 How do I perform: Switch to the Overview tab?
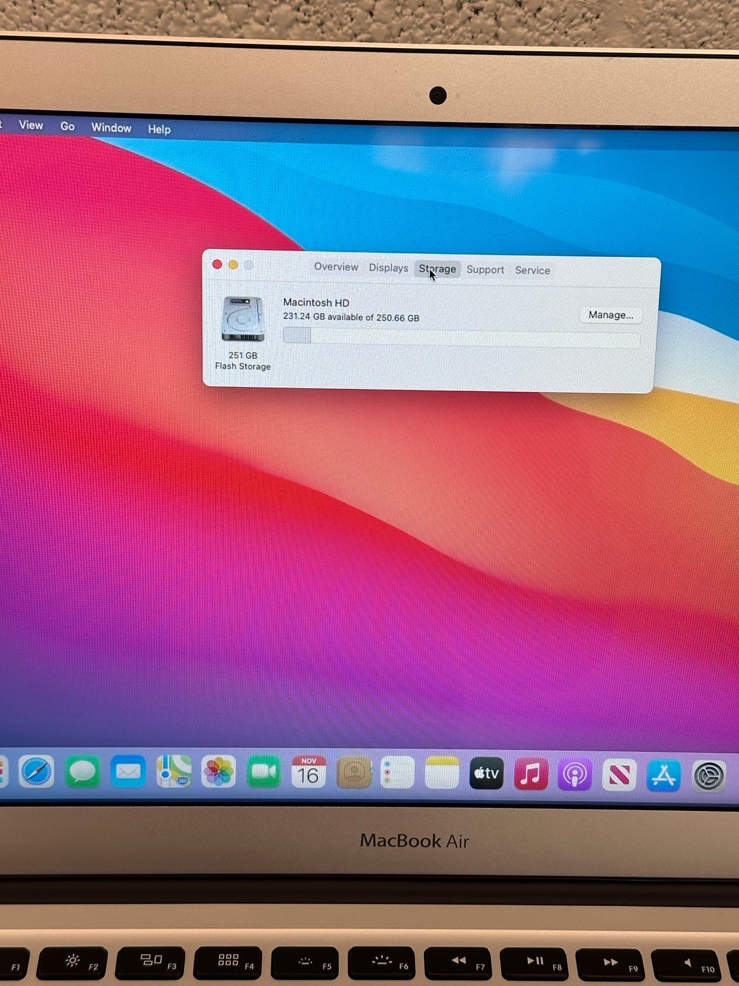click(x=336, y=267)
